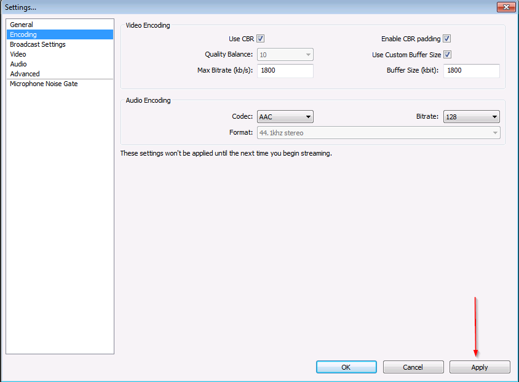
Task: Disable Enable CBR padding checkbox
Action: [x=447, y=39]
